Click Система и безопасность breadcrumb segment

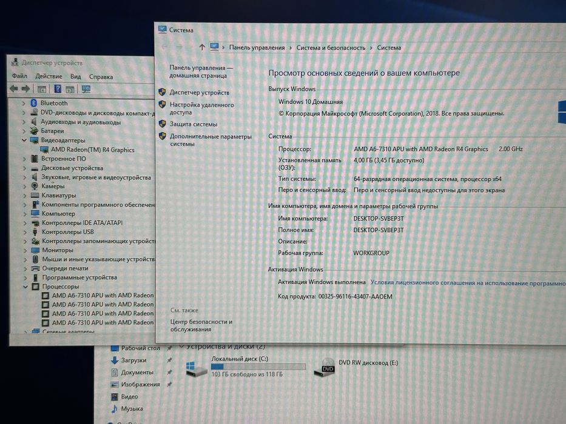331,48
